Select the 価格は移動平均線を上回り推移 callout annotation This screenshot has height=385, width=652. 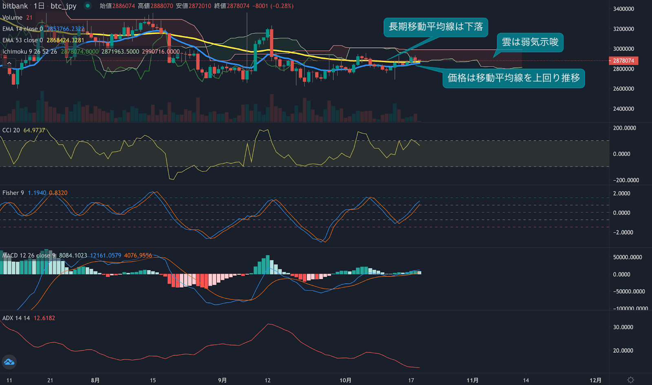[513, 78]
